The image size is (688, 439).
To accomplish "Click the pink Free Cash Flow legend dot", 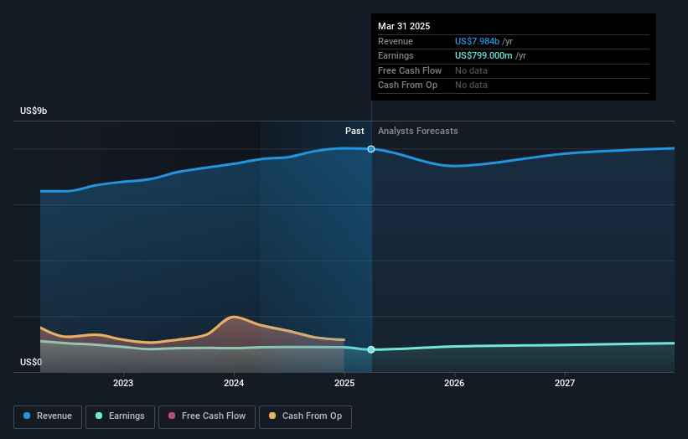I will (172, 416).
